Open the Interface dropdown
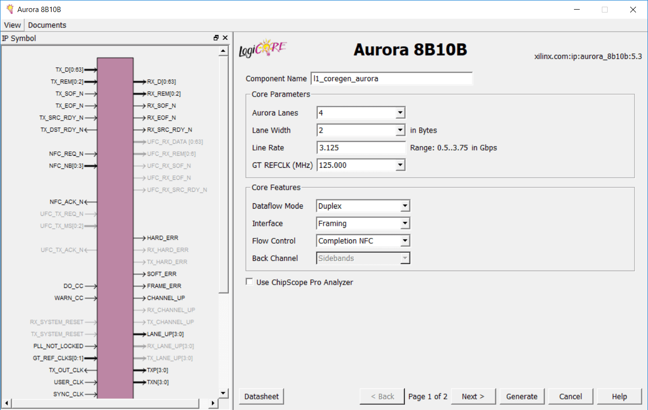The width and height of the screenshot is (648, 410). (404, 223)
